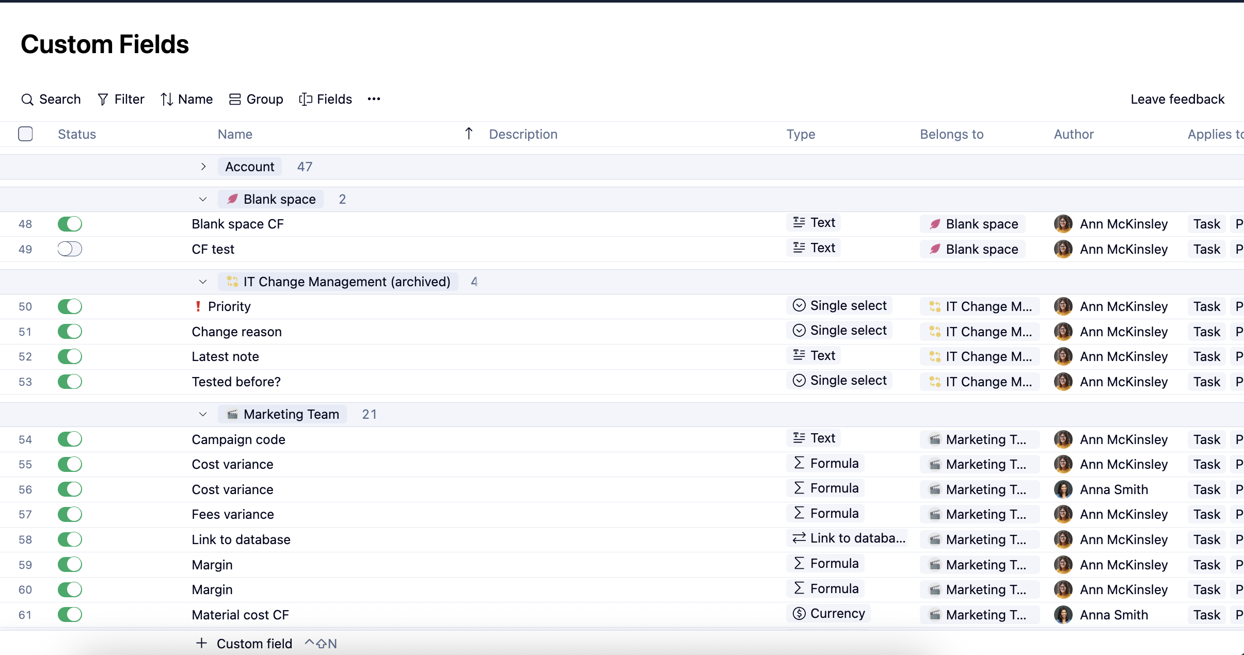Open the Fees variance field name
The height and width of the screenshot is (655, 1244).
[x=233, y=514]
